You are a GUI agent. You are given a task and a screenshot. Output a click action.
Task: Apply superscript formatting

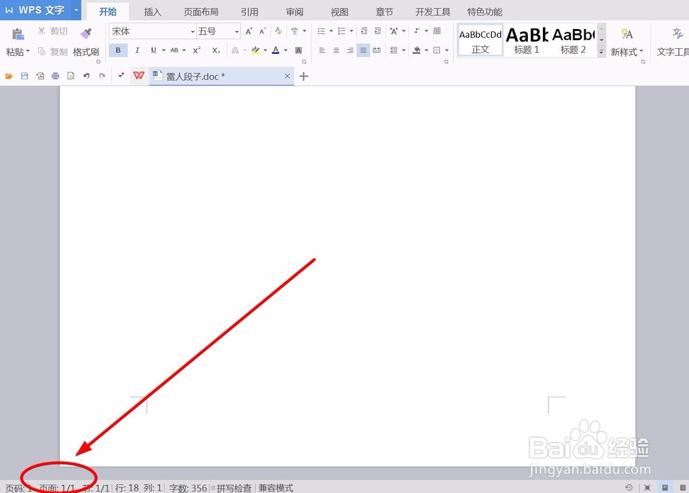(x=196, y=50)
